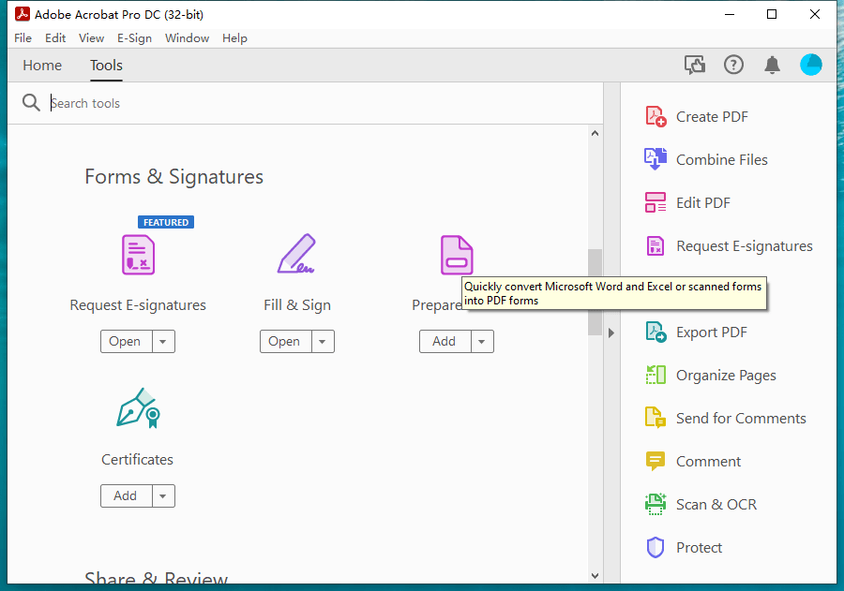Open the File menu
The height and width of the screenshot is (591, 844).
[x=23, y=38]
